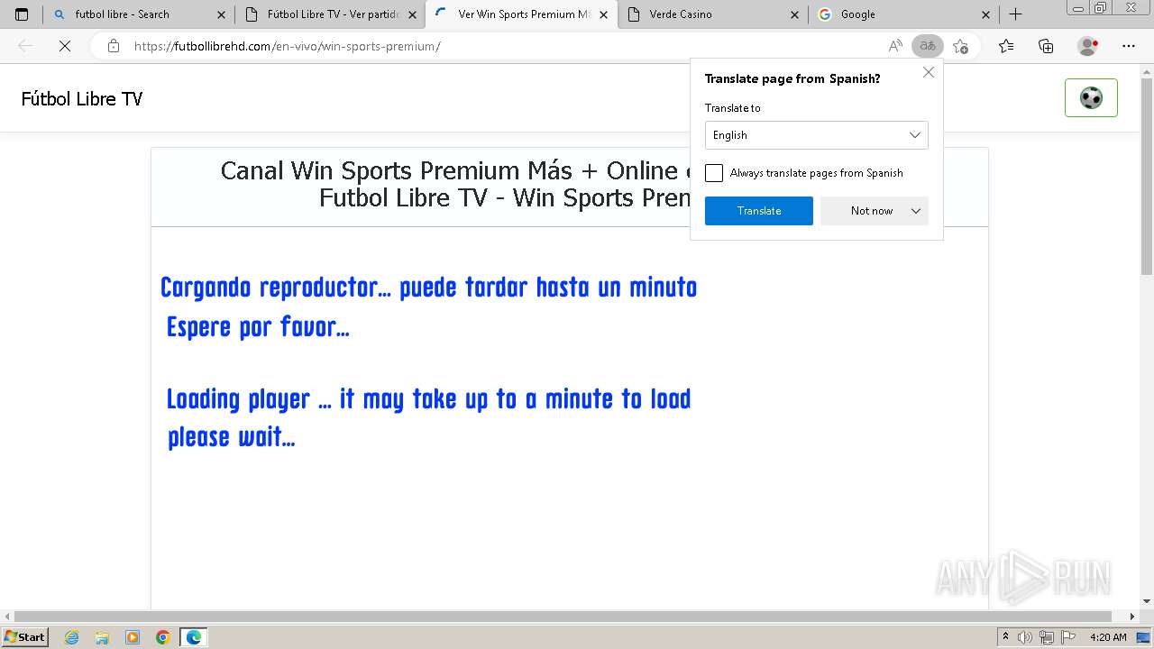Click the vertical scrollbar down arrow
The image size is (1154, 649).
(1147, 601)
